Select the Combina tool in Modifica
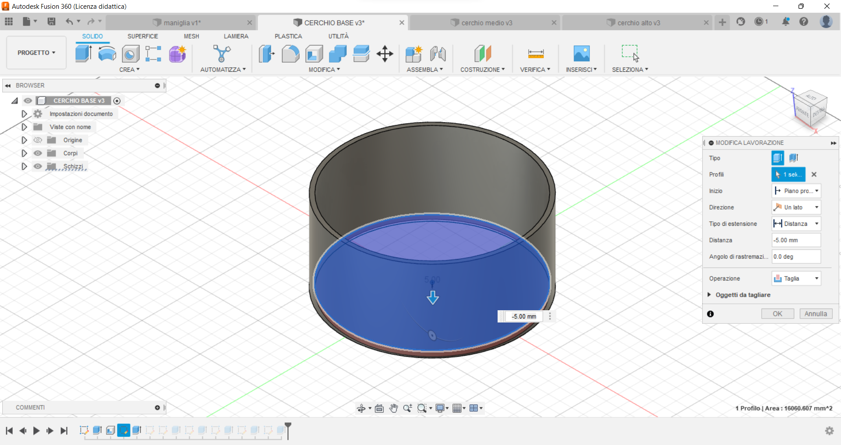Viewport: 841px width, 445px height. coord(337,53)
